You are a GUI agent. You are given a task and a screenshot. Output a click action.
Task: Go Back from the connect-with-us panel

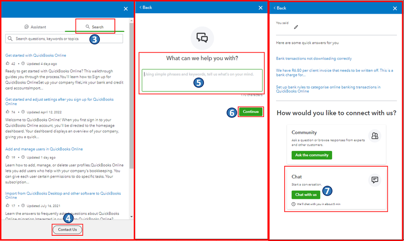click(280, 8)
